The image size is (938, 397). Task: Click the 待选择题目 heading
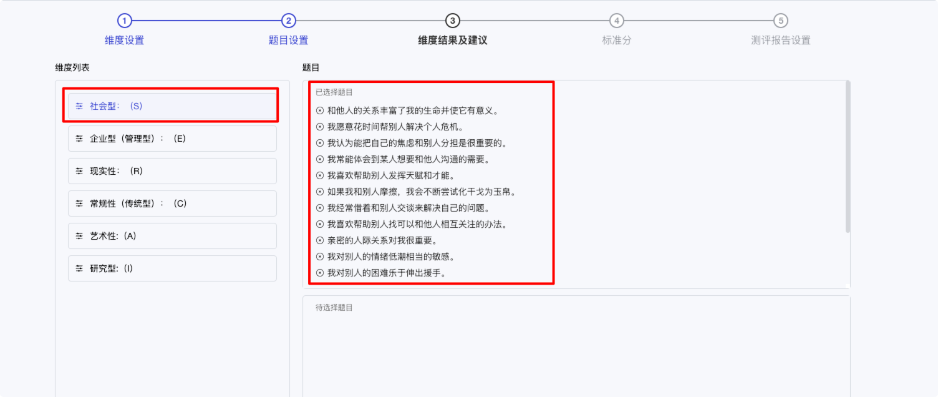click(334, 308)
